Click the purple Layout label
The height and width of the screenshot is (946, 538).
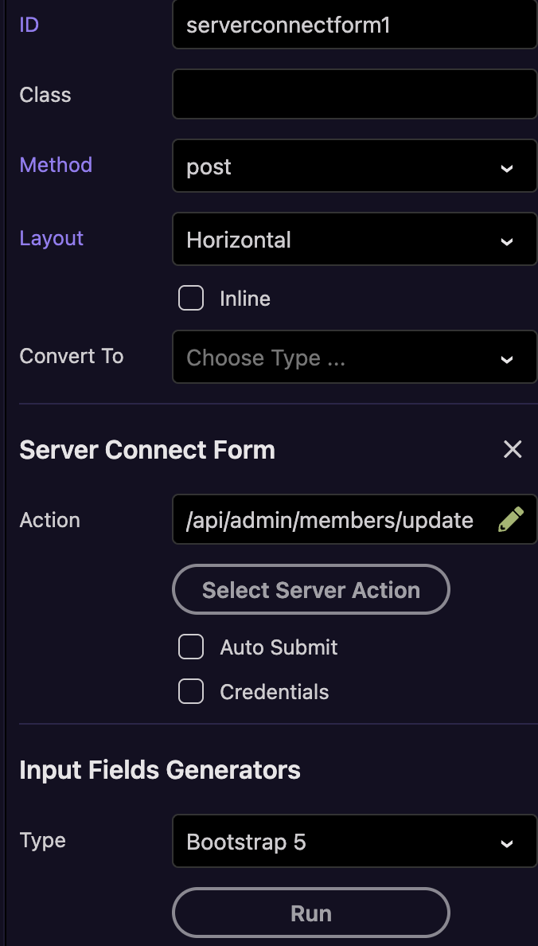pos(52,238)
